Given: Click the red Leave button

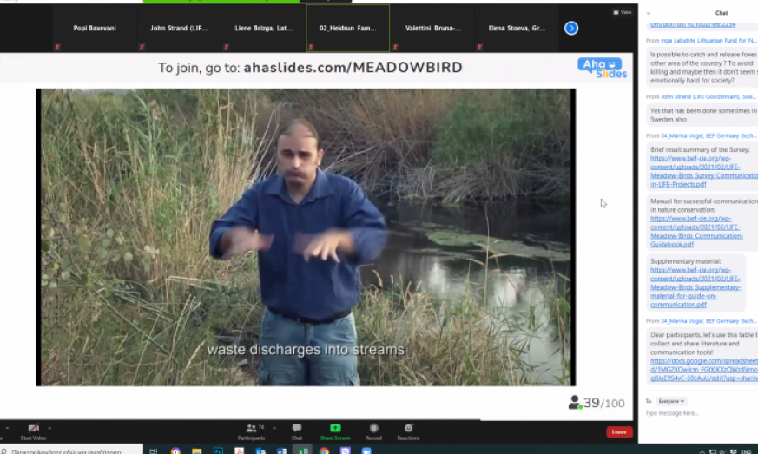Looking at the screenshot, I should coord(619,431).
